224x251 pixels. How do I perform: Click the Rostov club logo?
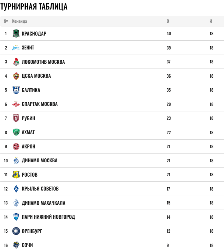16,175
